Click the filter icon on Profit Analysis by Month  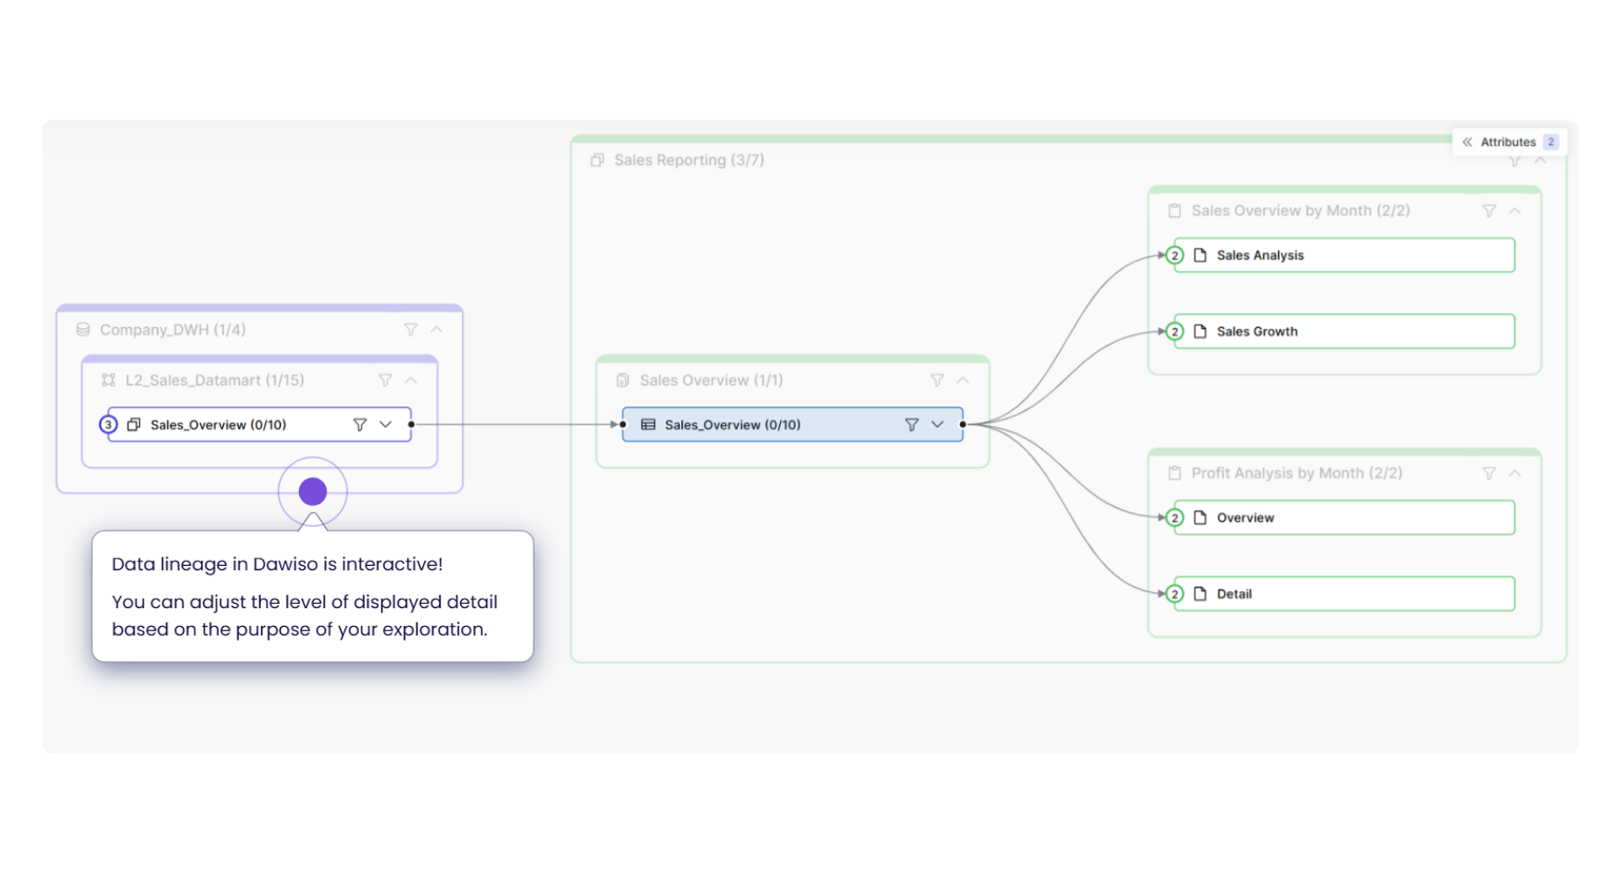[1489, 473]
